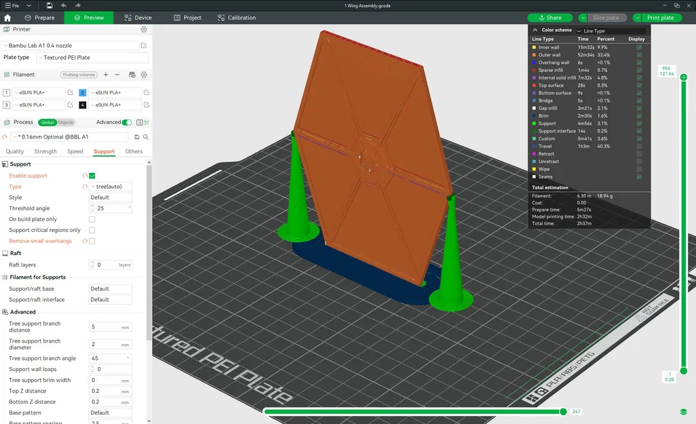
Task: Click the Redo arrow icon
Action: click(78, 5)
